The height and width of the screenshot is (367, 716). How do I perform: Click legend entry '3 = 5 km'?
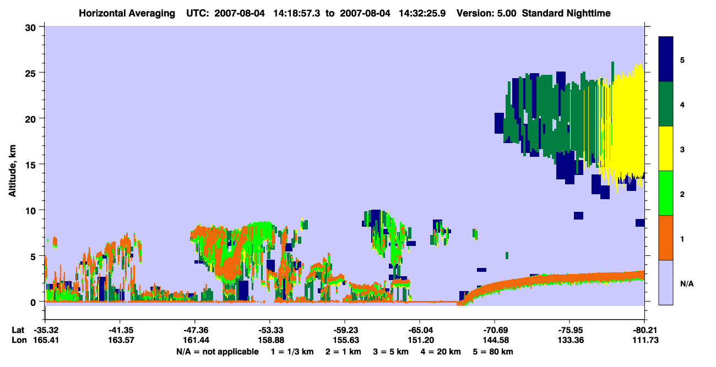[x=392, y=352]
